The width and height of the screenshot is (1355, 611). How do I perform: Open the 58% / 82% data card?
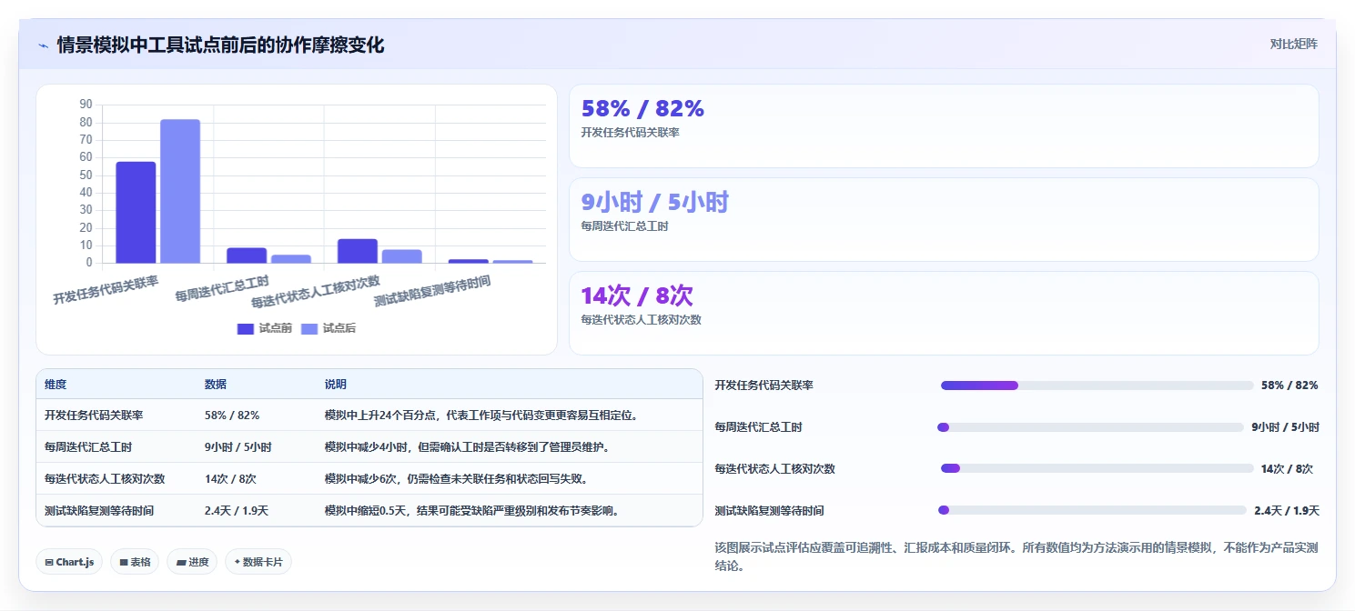[x=944, y=126]
